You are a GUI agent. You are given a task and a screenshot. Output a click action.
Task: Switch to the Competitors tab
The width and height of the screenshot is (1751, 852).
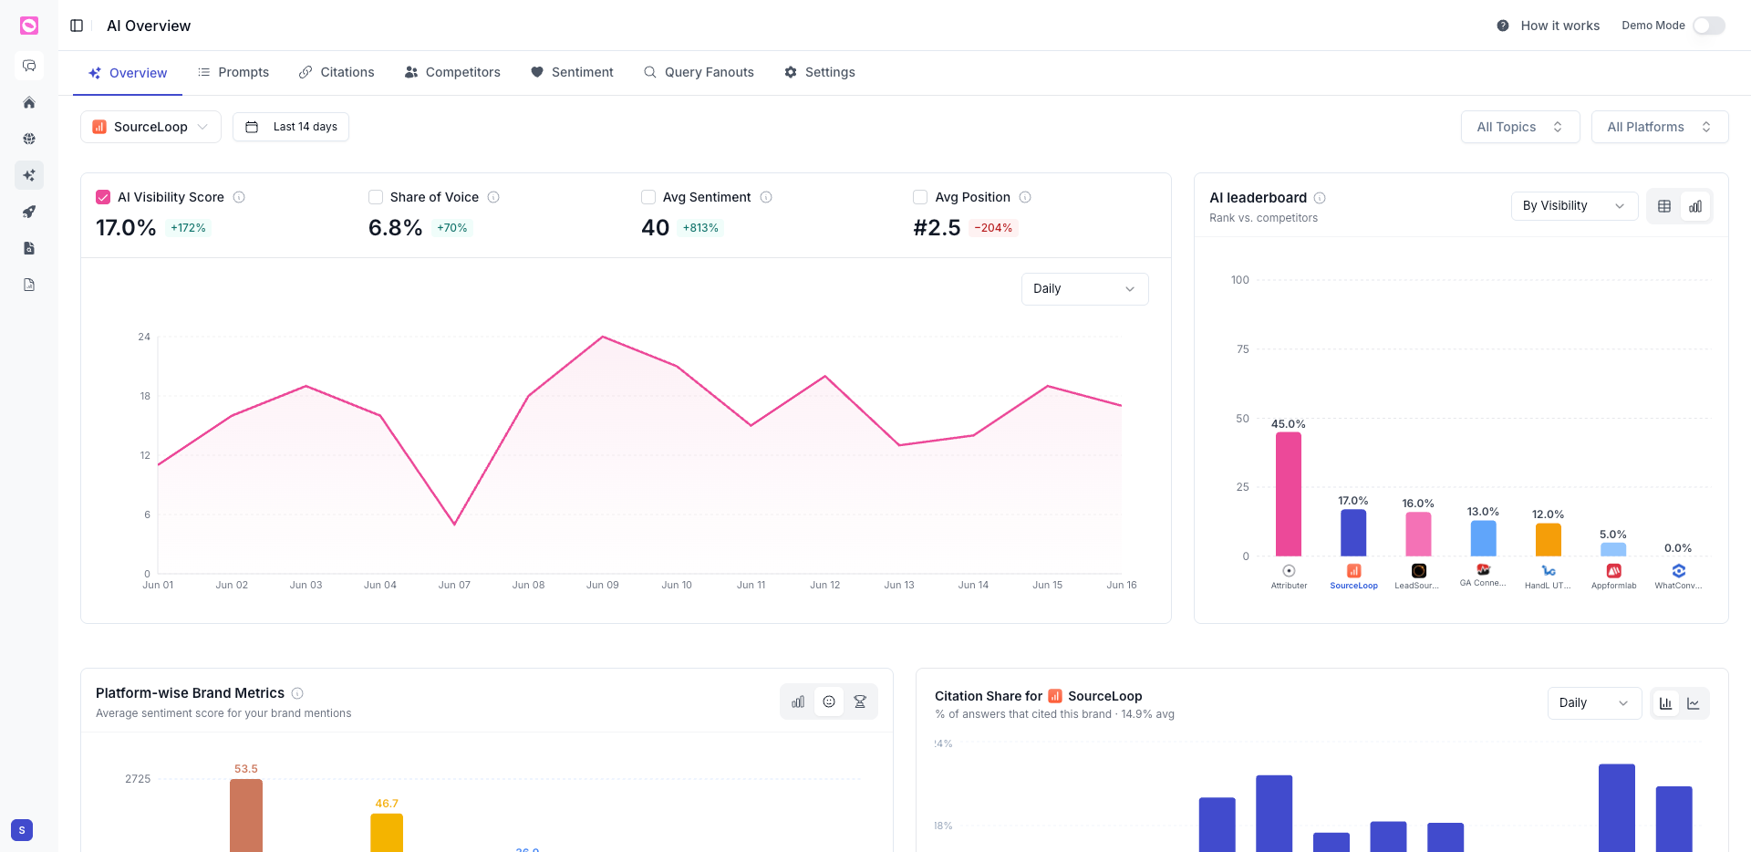(452, 72)
